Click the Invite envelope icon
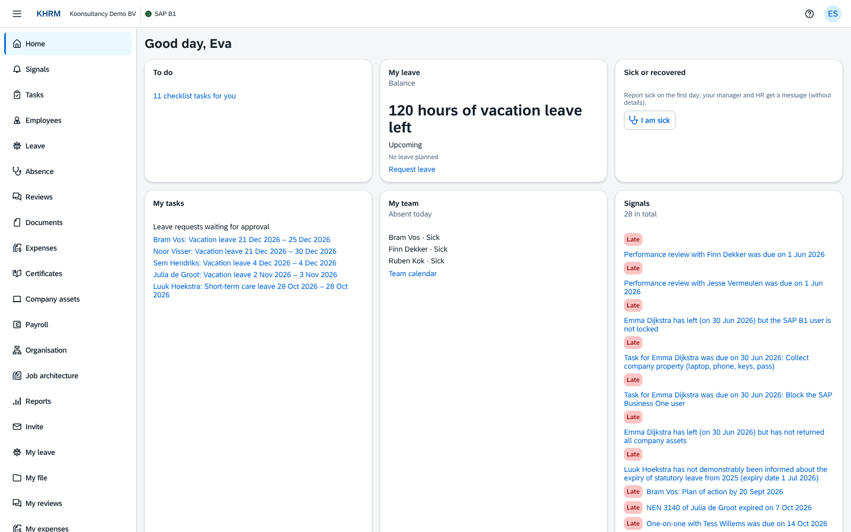 [x=17, y=427]
